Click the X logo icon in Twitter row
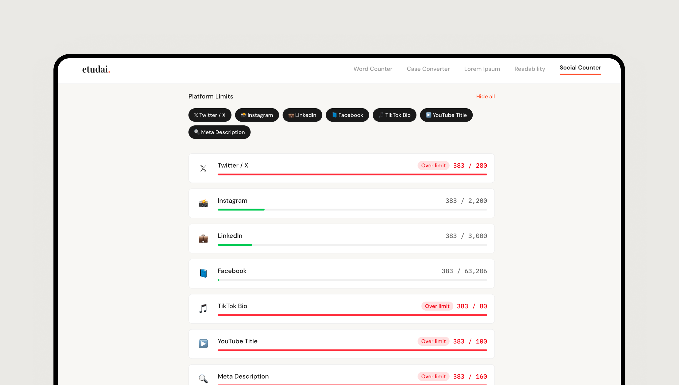This screenshot has width=679, height=385. (203, 168)
